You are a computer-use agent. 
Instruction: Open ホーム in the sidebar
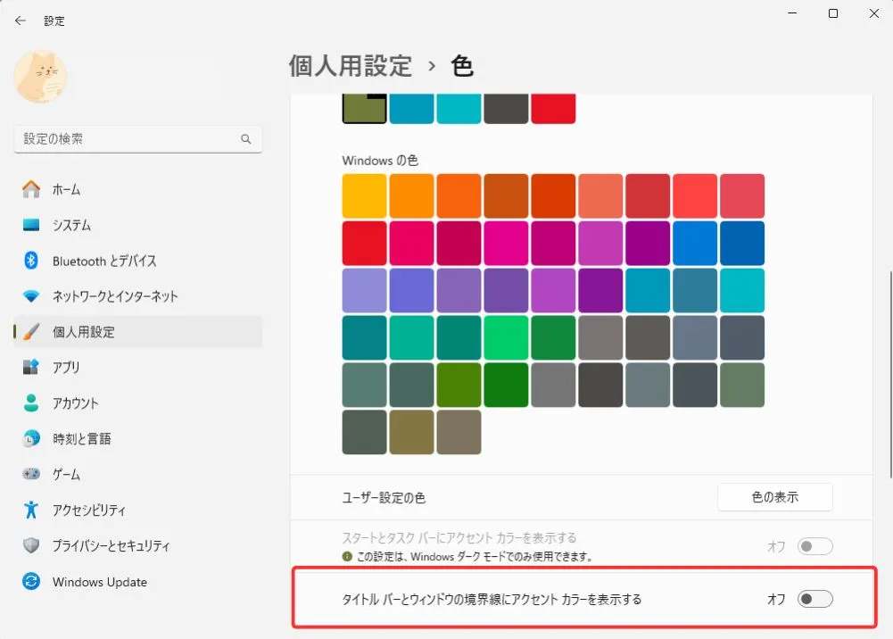coord(137,189)
